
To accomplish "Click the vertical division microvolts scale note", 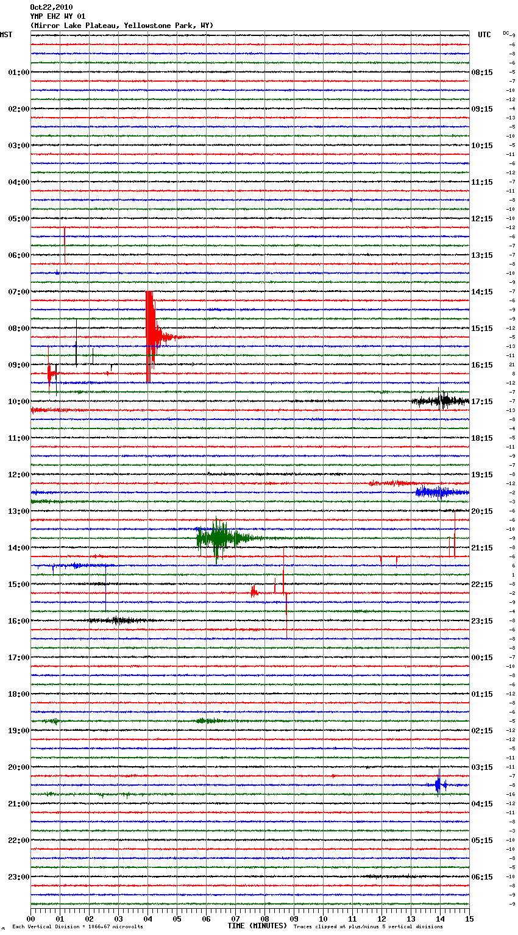I will 77,927.
